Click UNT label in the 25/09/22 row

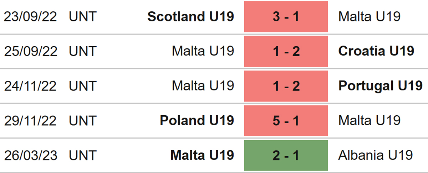(x=83, y=51)
